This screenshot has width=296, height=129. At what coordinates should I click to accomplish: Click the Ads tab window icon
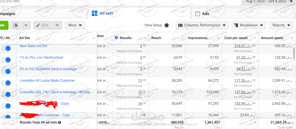tap(197, 14)
